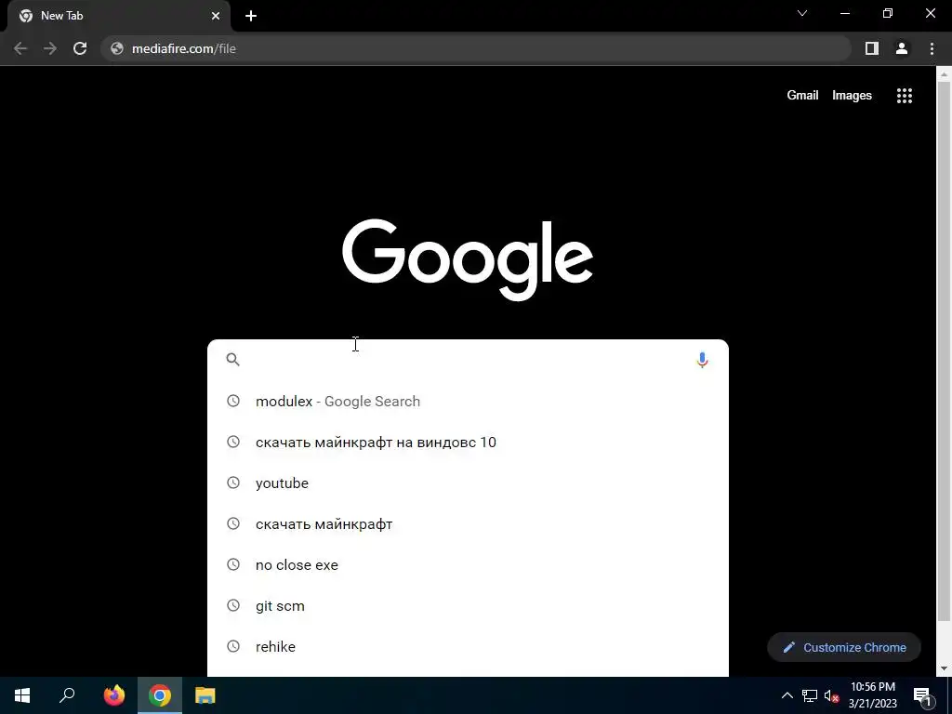Open the Images link
952x714 pixels.
852,96
